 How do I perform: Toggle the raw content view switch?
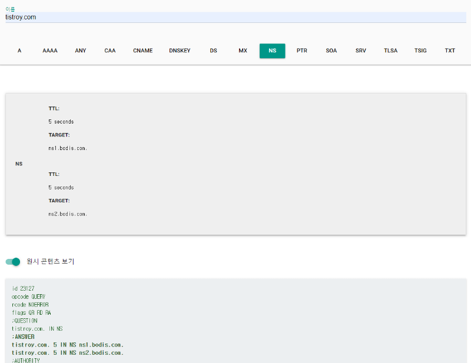point(13,262)
